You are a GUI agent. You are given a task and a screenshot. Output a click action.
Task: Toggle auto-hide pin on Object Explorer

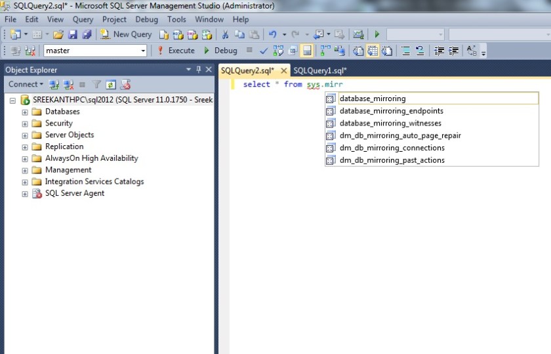click(199, 70)
